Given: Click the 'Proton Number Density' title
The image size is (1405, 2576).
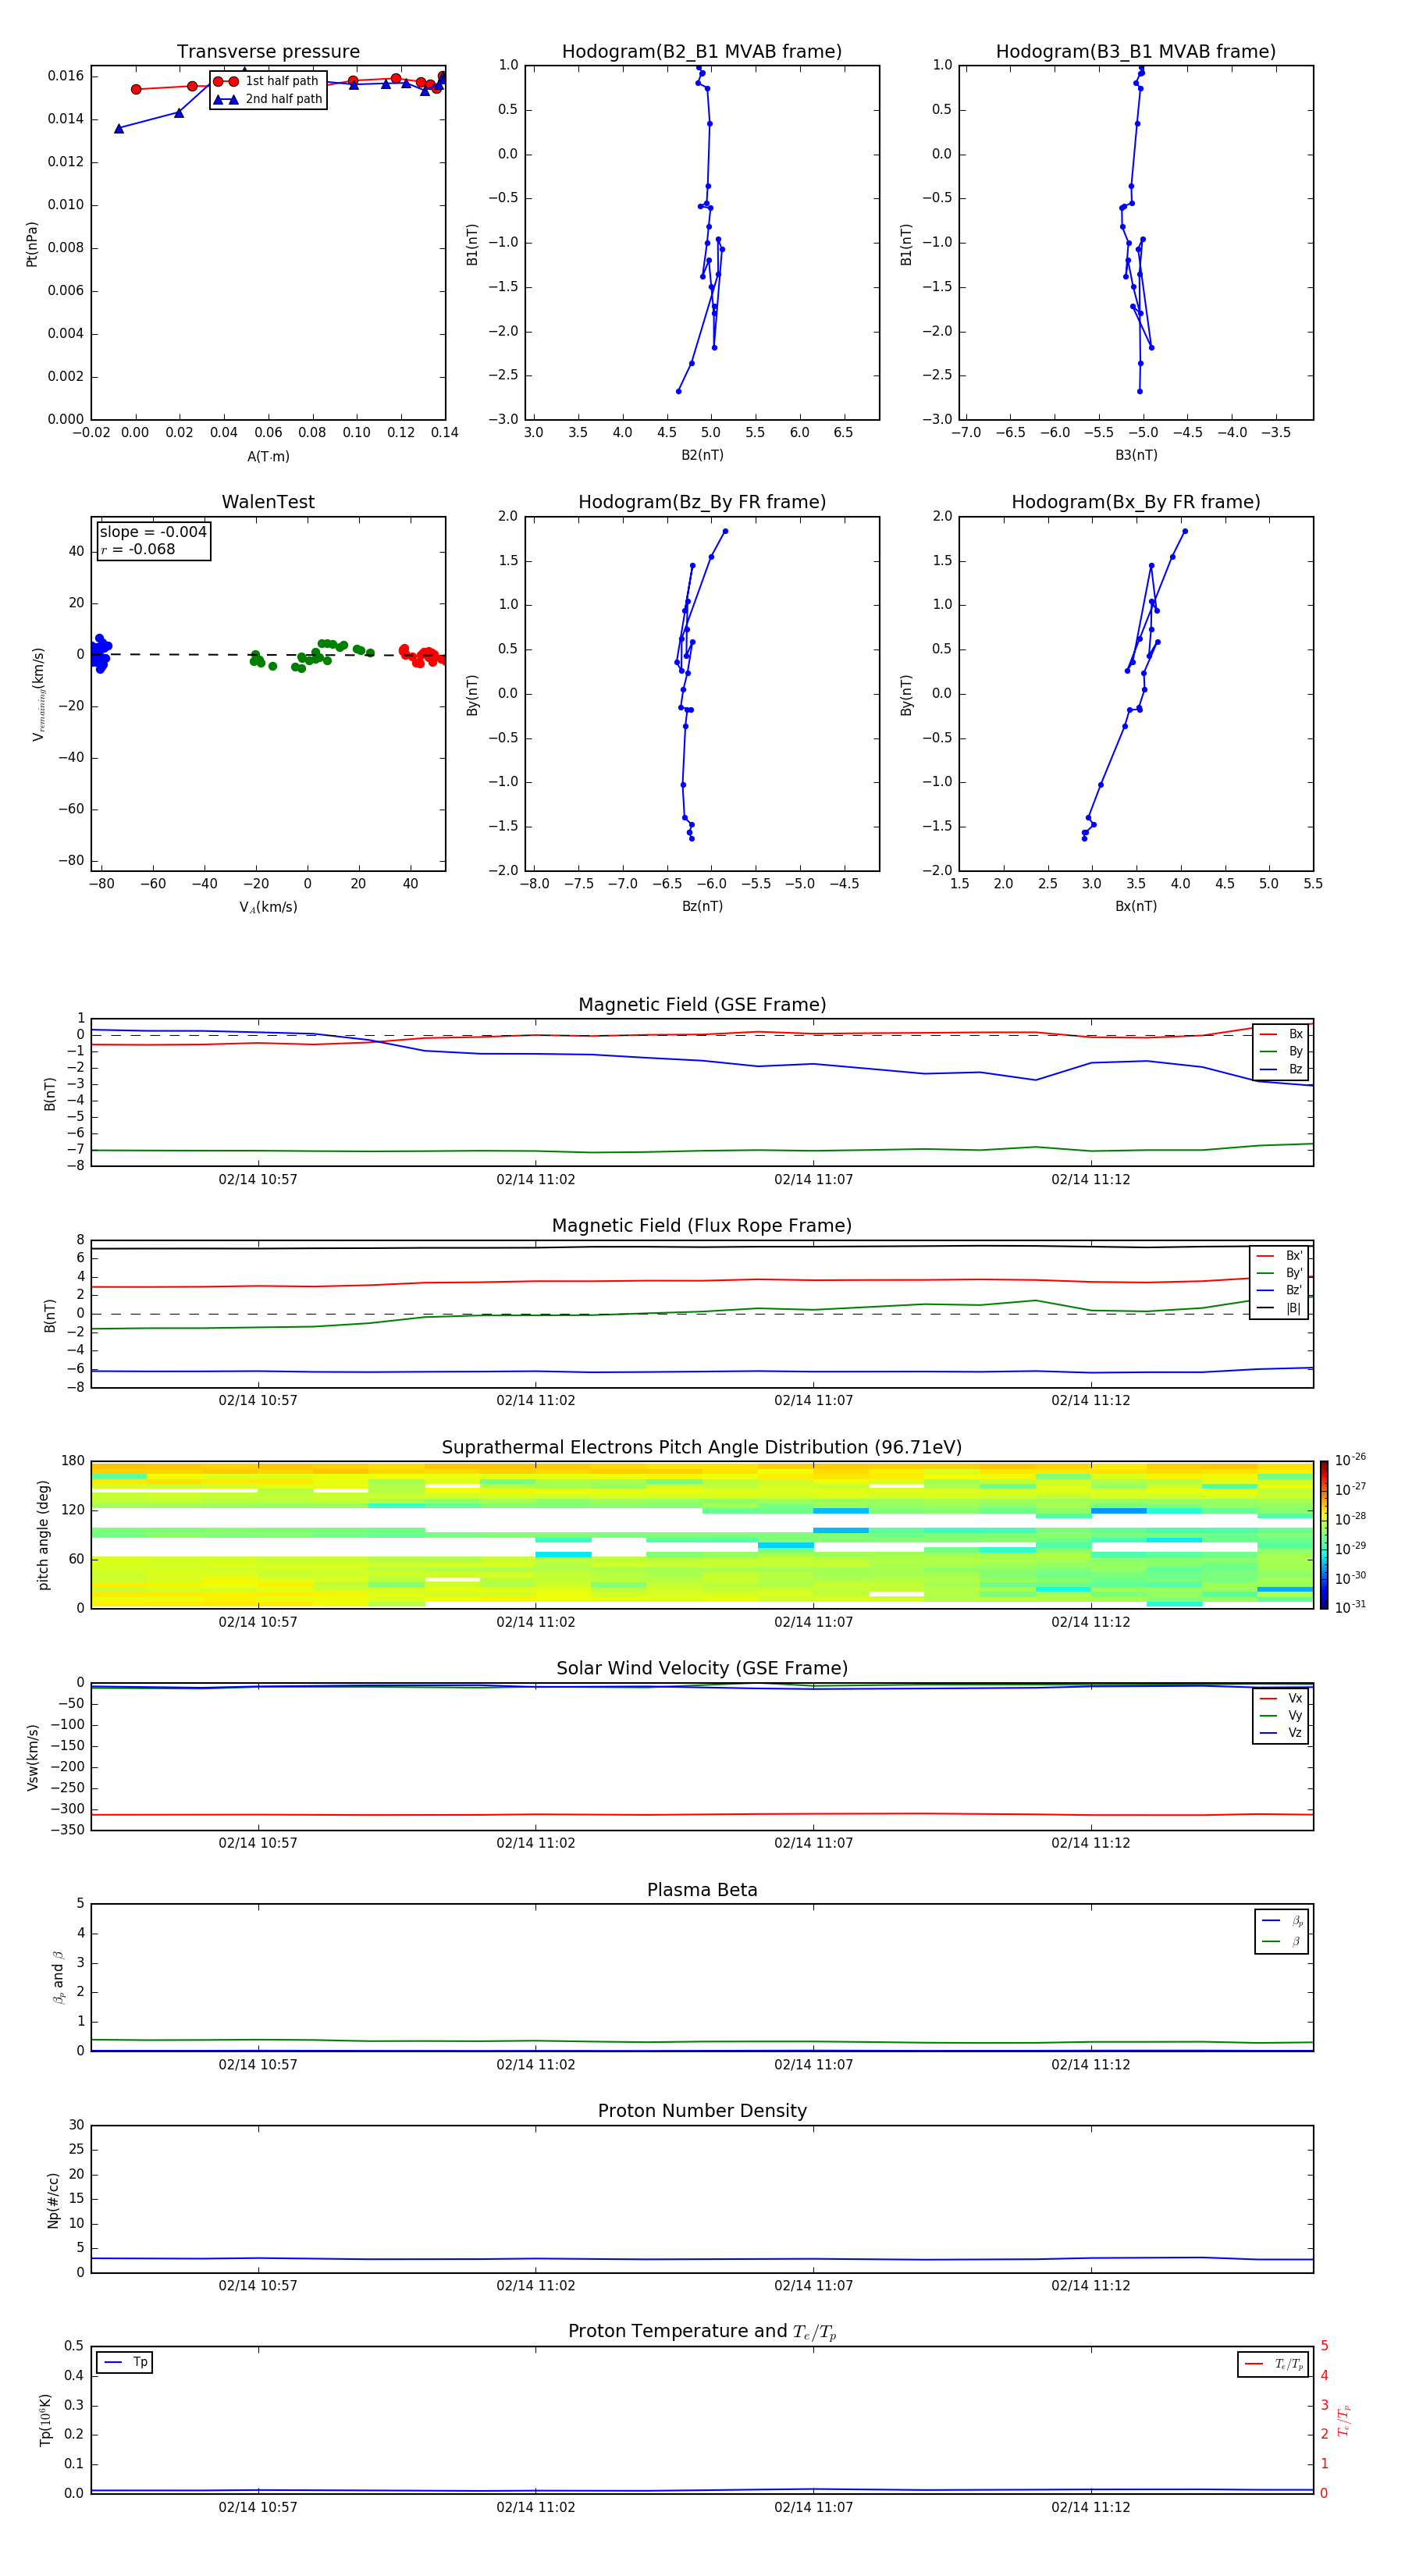Looking at the screenshot, I should (x=702, y=2111).
